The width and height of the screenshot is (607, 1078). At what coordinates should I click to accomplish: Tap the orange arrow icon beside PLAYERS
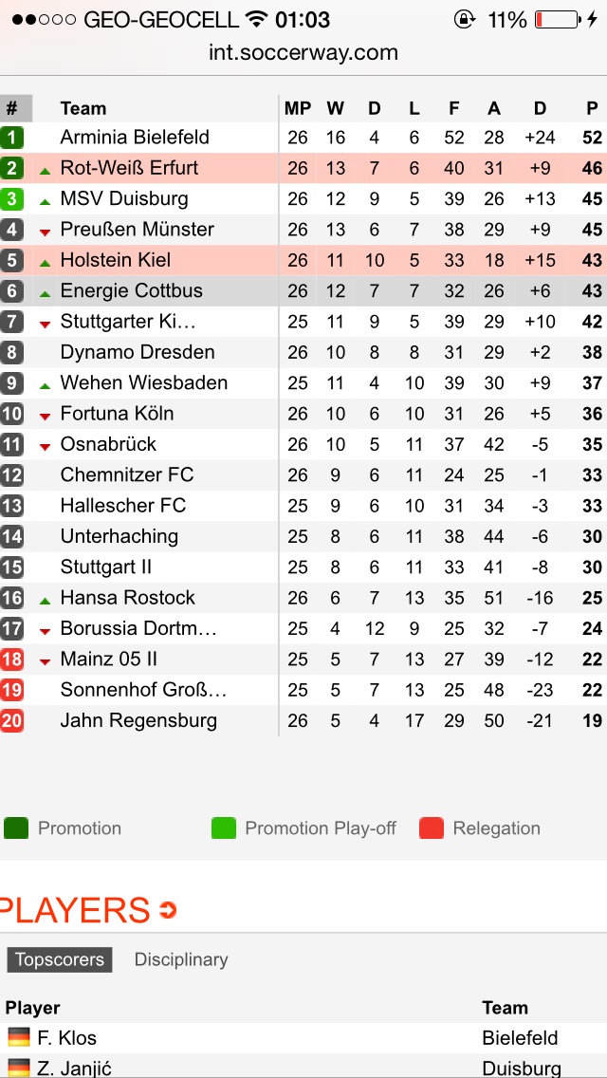pyautogui.click(x=168, y=911)
